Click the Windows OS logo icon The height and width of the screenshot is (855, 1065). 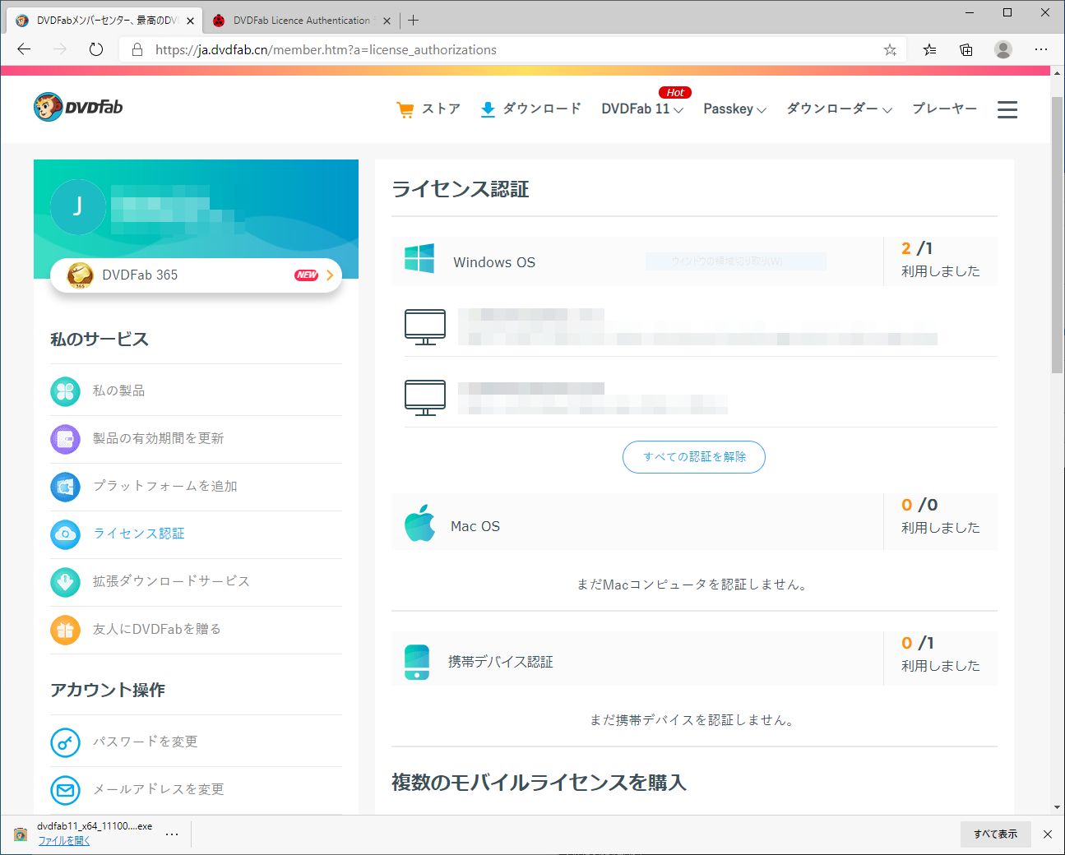[x=419, y=258]
